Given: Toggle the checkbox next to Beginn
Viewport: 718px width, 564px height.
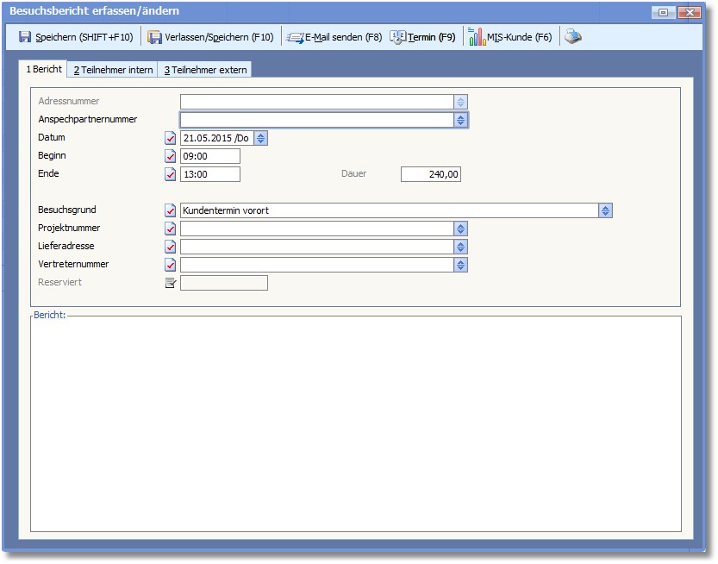Looking at the screenshot, I should tap(171, 156).
